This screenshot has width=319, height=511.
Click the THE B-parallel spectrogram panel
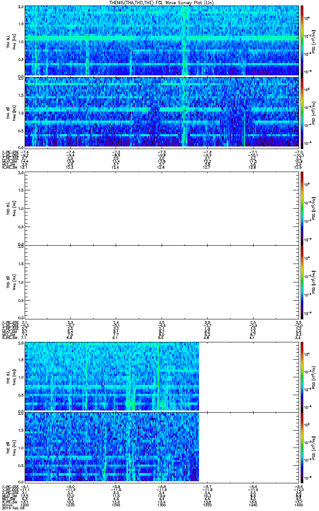pyautogui.click(x=162, y=448)
